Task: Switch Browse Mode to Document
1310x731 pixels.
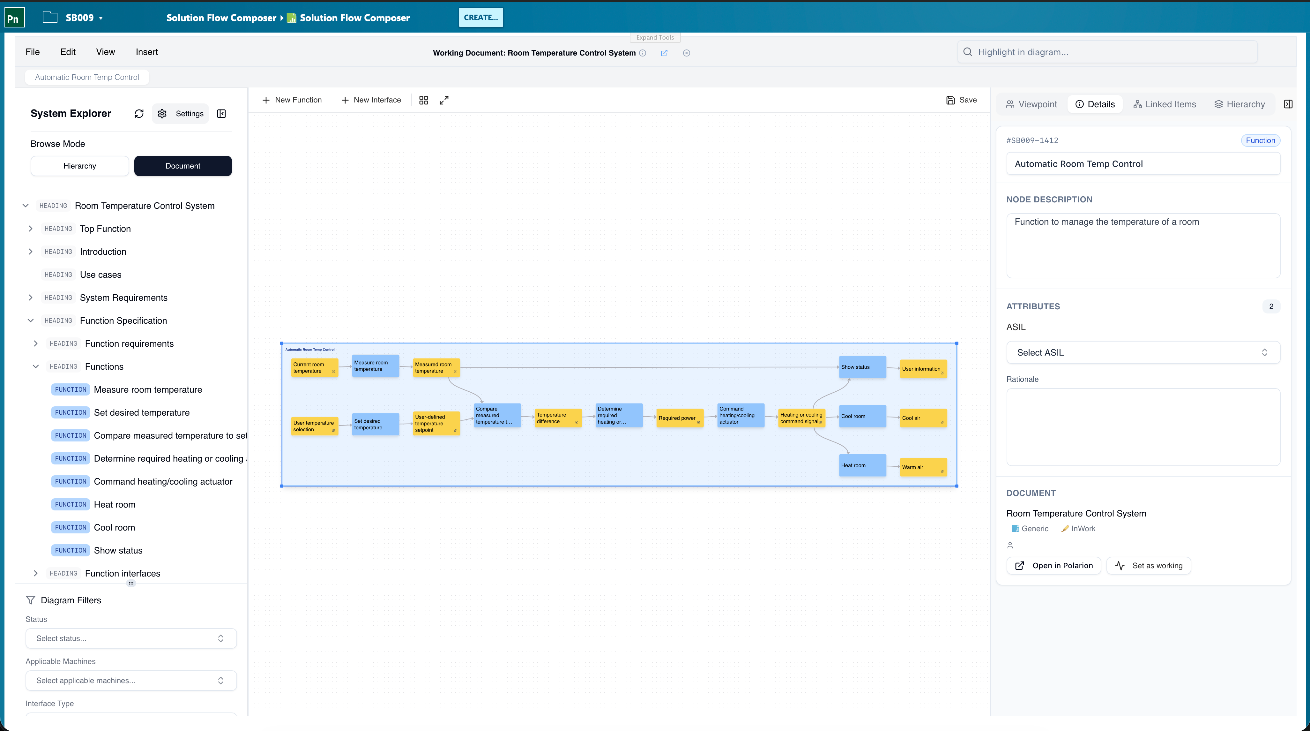Action: tap(183, 166)
